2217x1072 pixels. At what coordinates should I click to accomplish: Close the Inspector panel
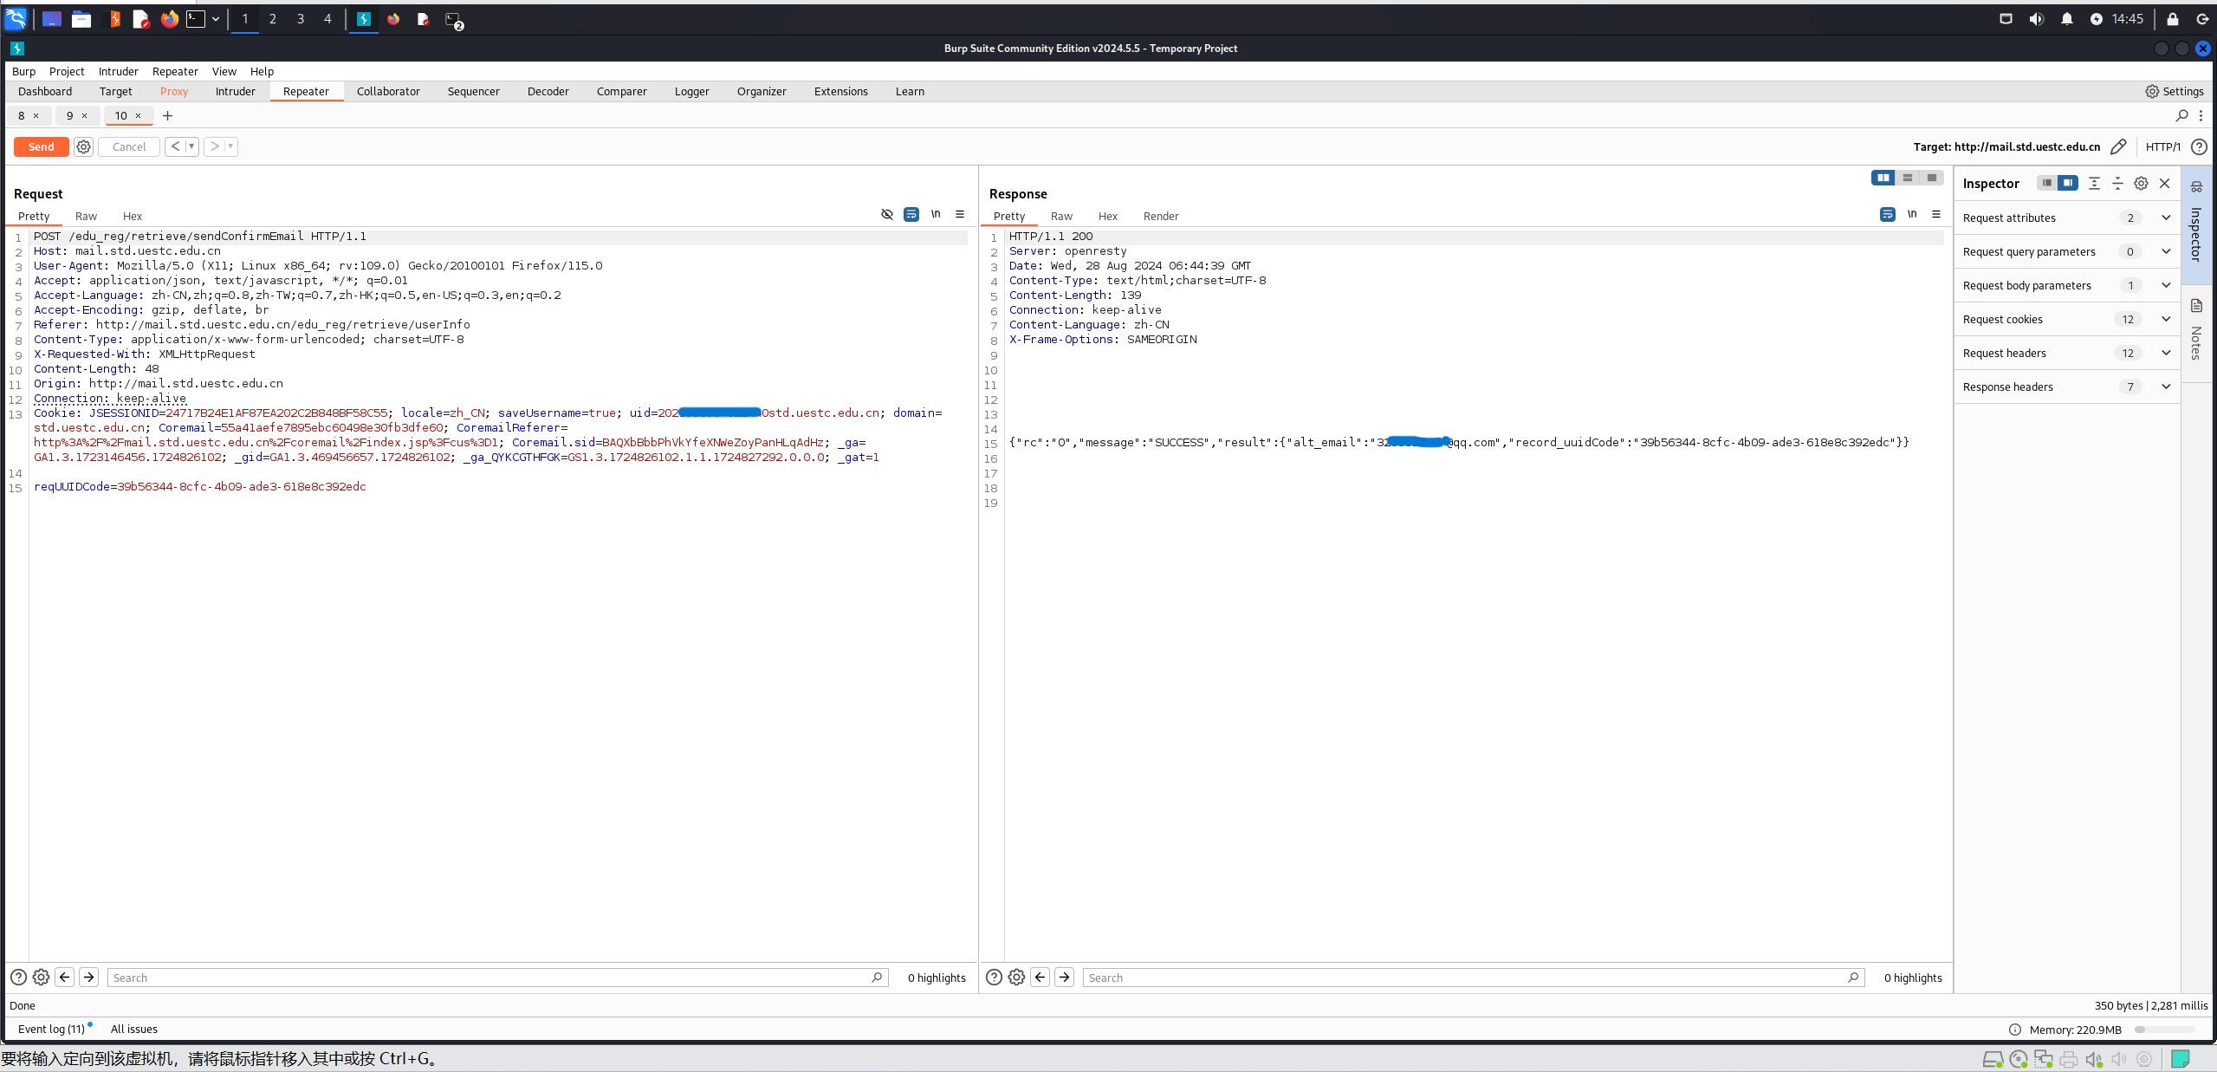pos(2164,183)
